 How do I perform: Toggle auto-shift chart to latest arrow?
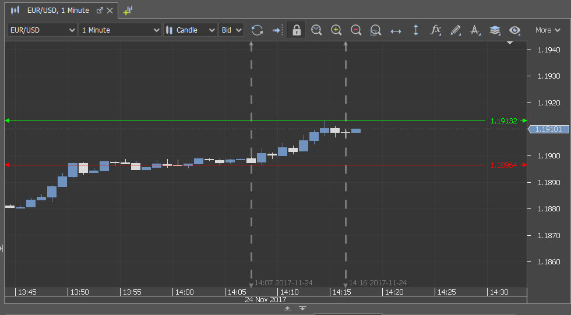[277, 30]
